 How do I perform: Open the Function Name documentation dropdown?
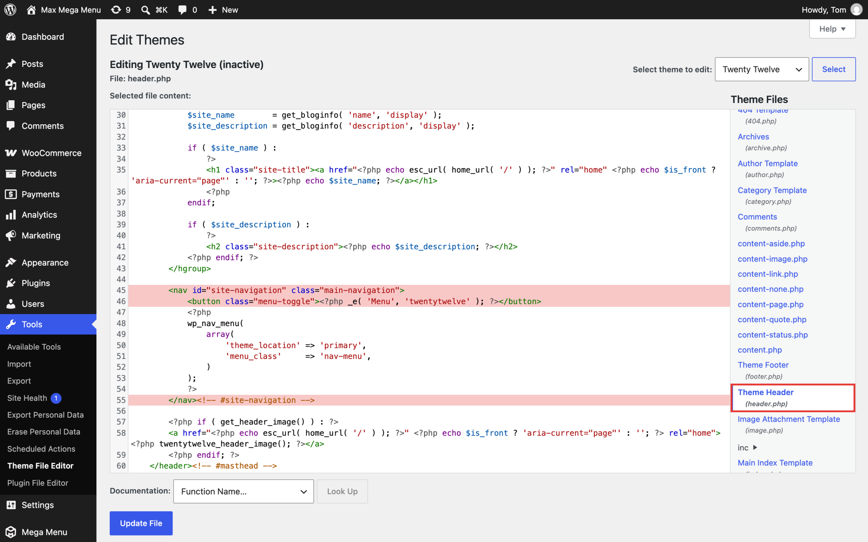243,492
